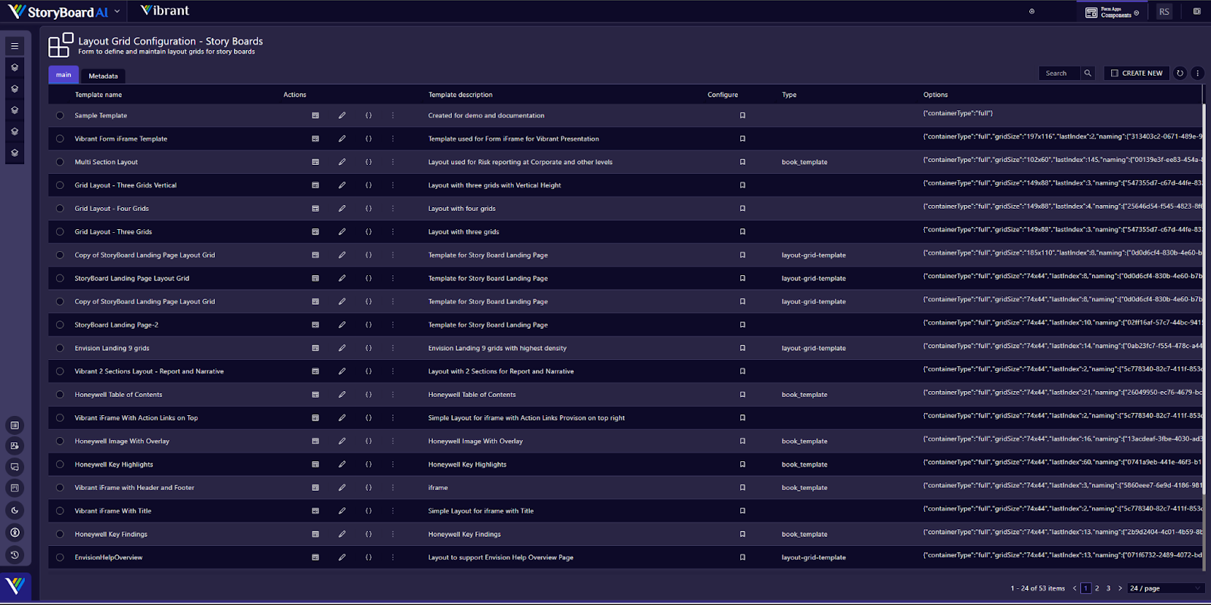Click the Configure bookmark icon for Honeywell Key Highlights
The height and width of the screenshot is (605, 1211).
pos(742,464)
